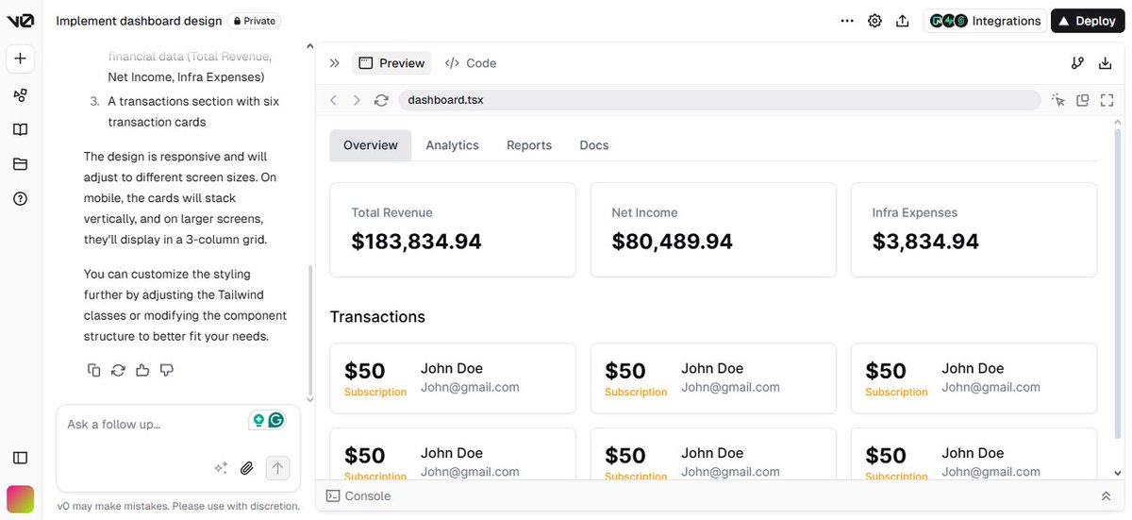Give thumbs up to the response
Viewport: 1132px width, 520px height.
(x=142, y=370)
